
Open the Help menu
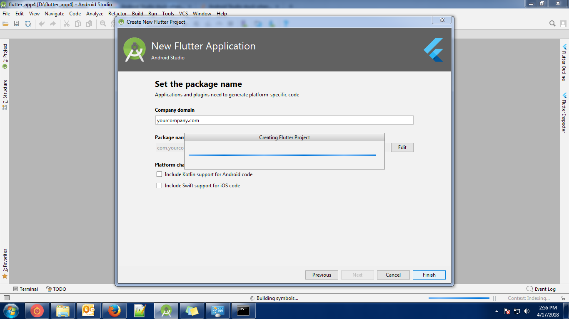pos(222,14)
